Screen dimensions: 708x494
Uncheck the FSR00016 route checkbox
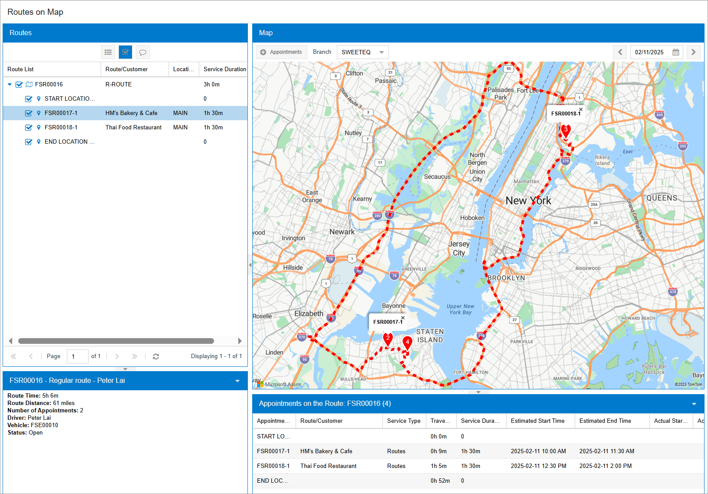tap(19, 84)
